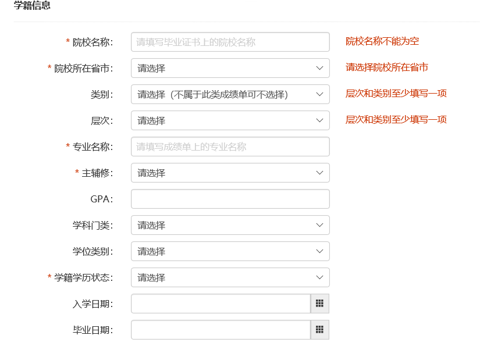Click the 院校名称 text input field
The image size is (480, 346).
coord(230,42)
